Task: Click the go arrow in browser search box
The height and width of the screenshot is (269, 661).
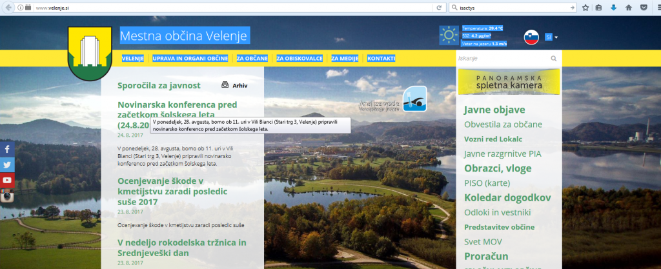Action: pos(572,8)
